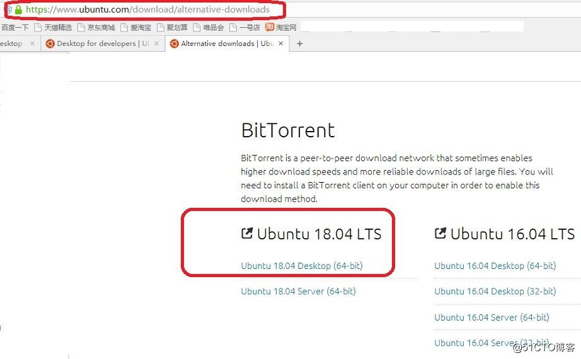Click the external link icon beside Ubuntu 18.04 LTS
This screenshot has height=359, width=581.
[247, 234]
